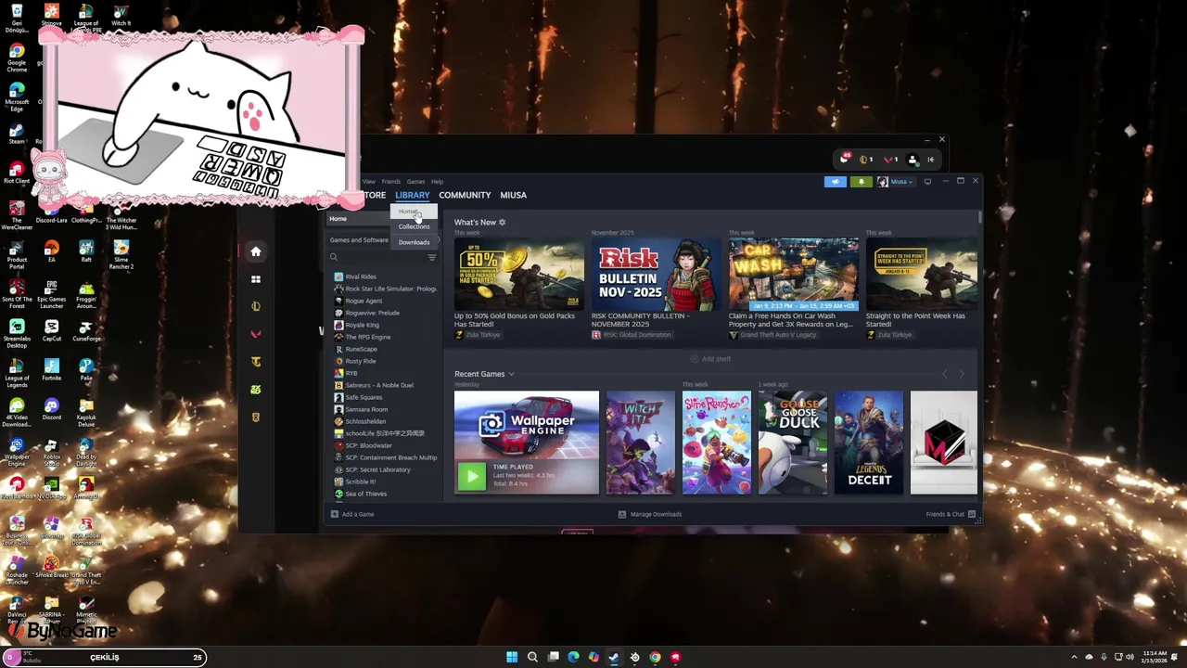Select Downloads in the Library submenu

414,242
